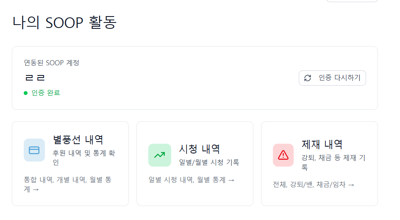
Task: Open the 제재 내역 card title
Action: click(x=322, y=144)
